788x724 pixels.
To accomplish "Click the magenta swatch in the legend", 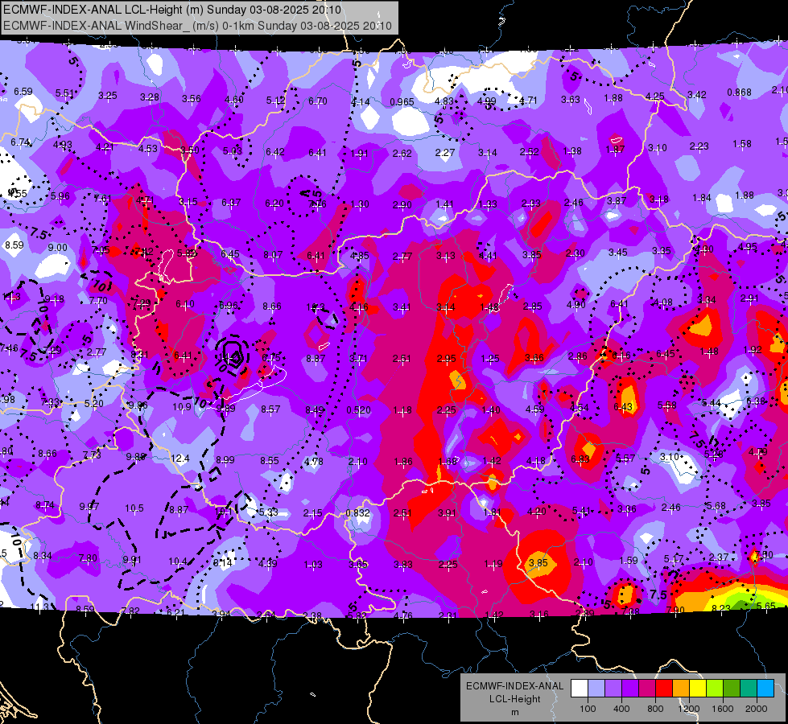I will tap(647, 688).
